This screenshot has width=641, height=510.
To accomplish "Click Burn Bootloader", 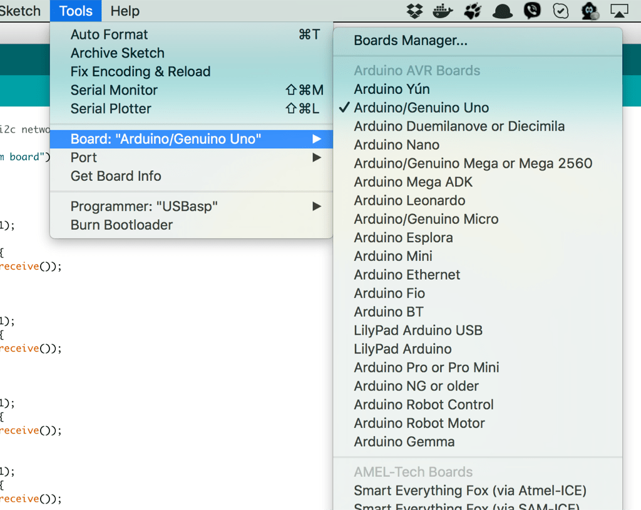I will coord(192,225).
